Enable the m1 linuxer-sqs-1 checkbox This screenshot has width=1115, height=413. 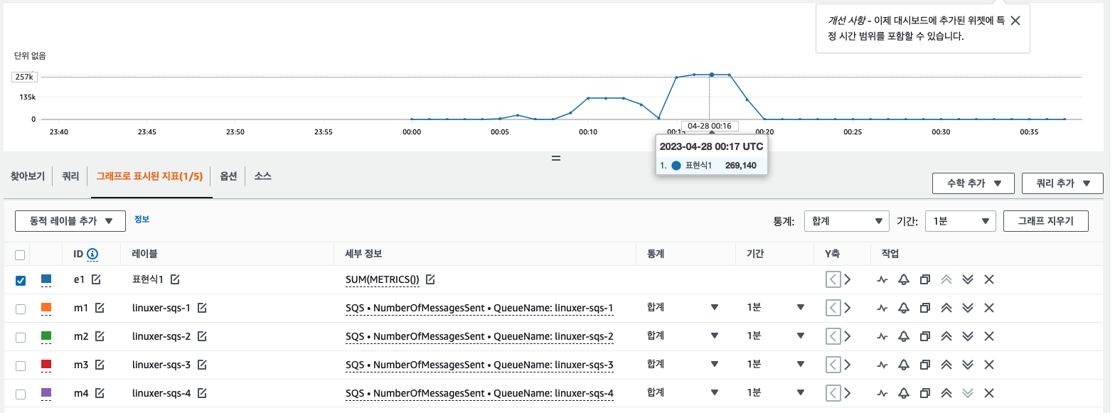(x=21, y=309)
